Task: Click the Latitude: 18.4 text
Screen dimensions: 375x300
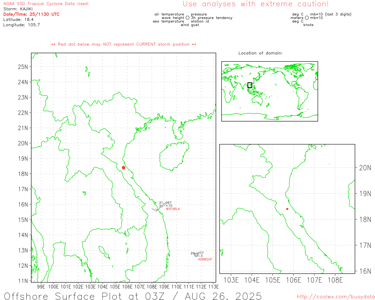Action: point(18,20)
